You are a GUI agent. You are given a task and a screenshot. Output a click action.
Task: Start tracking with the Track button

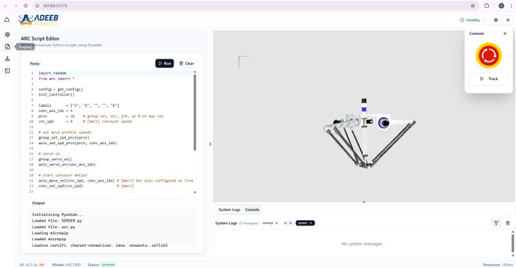(x=489, y=79)
